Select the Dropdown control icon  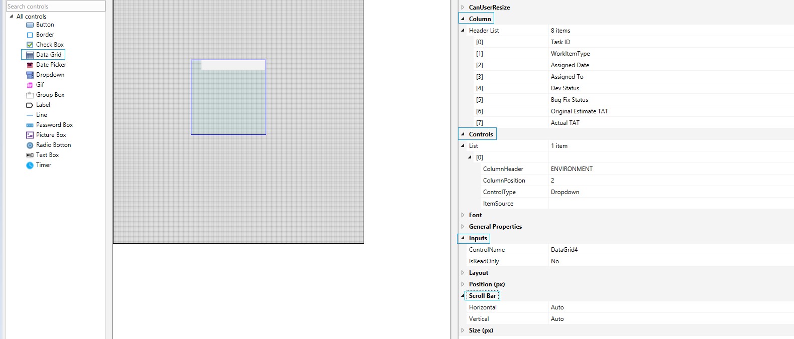click(30, 75)
